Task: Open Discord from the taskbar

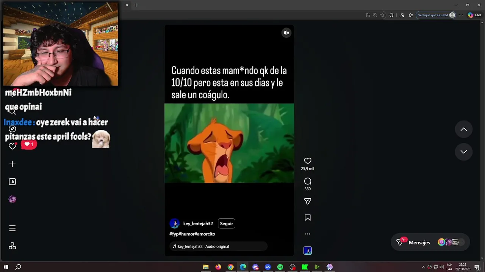Action: (x=255, y=267)
